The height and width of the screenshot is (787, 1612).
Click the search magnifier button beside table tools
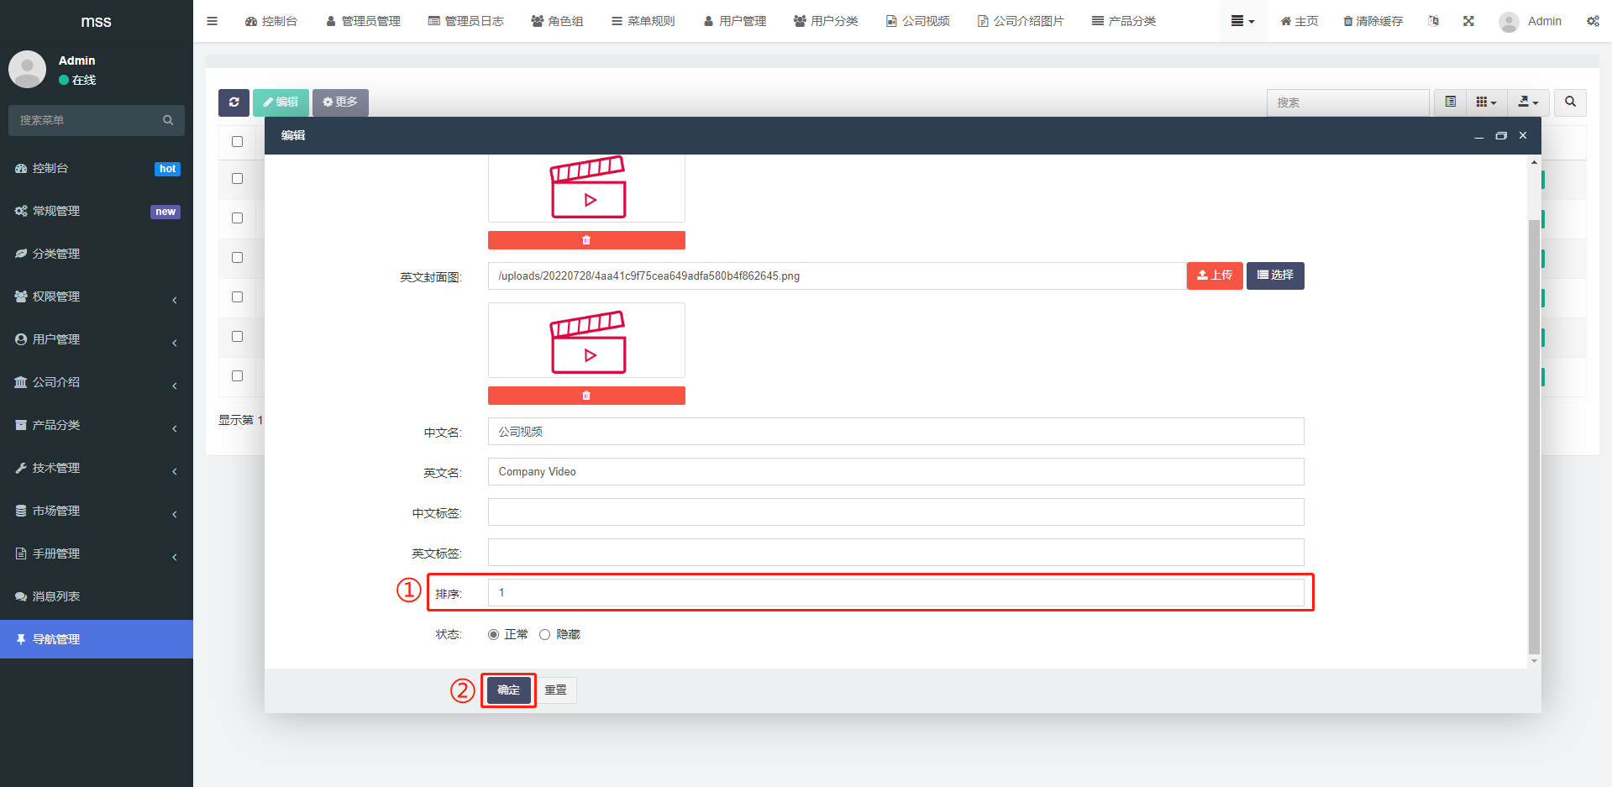[1570, 102]
